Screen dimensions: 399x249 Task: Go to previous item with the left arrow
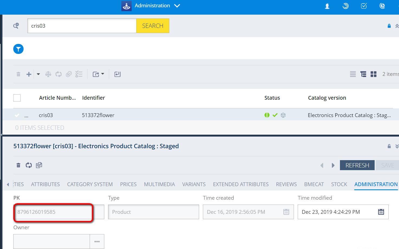pos(322,165)
